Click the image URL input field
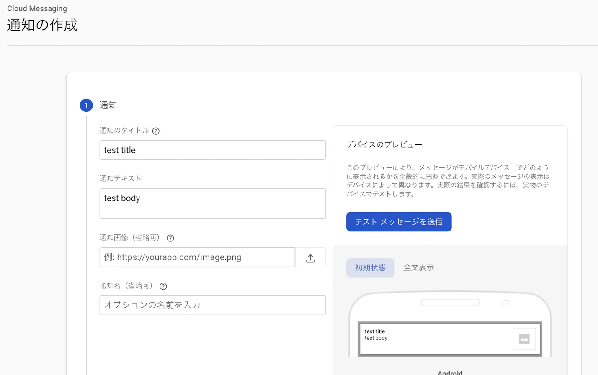Image resolution: width=598 pixels, height=375 pixels. click(197, 257)
